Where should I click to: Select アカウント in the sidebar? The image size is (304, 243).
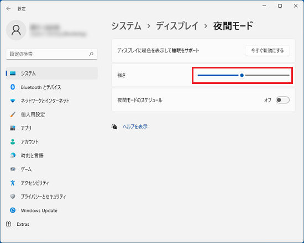coord(52,141)
